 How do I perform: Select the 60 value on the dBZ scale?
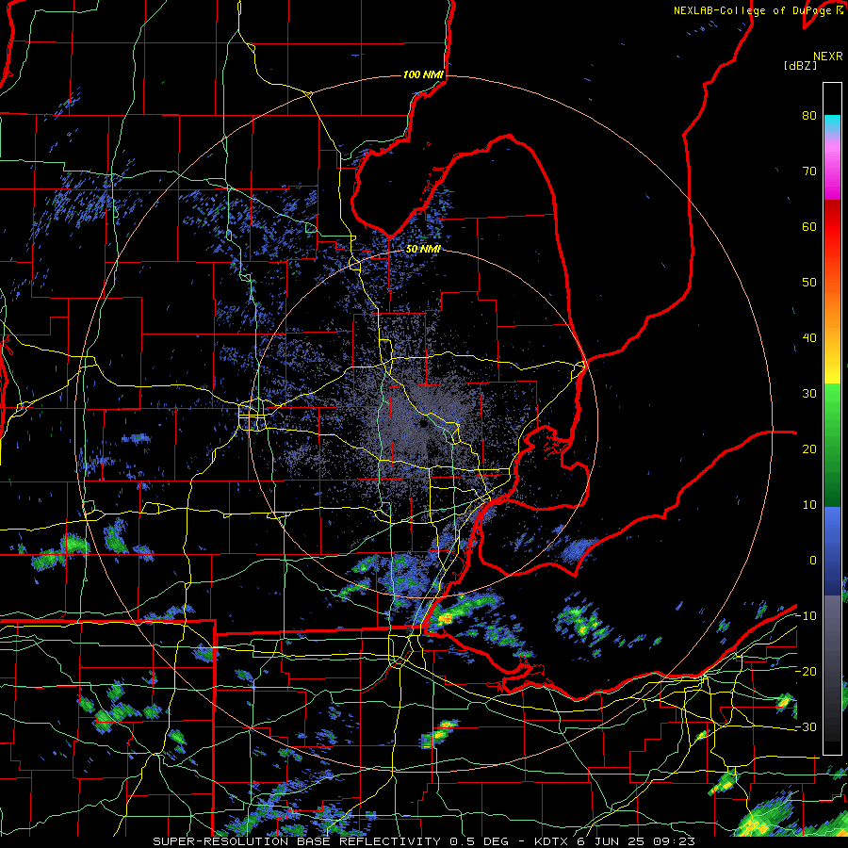point(809,226)
